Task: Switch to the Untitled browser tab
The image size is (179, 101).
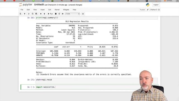Action: [x=168, y=1]
